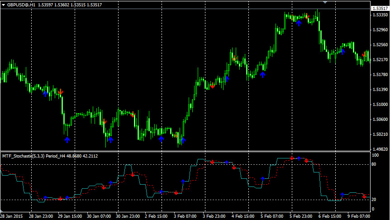Viewport: 390px width, 220px height.
Task: Select the MTF_Stochastic(5,3,3) Period_H4 label
Action: point(34,156)
